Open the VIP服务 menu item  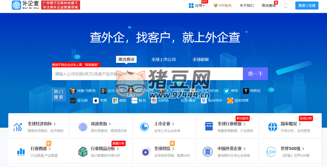[223, 5]
